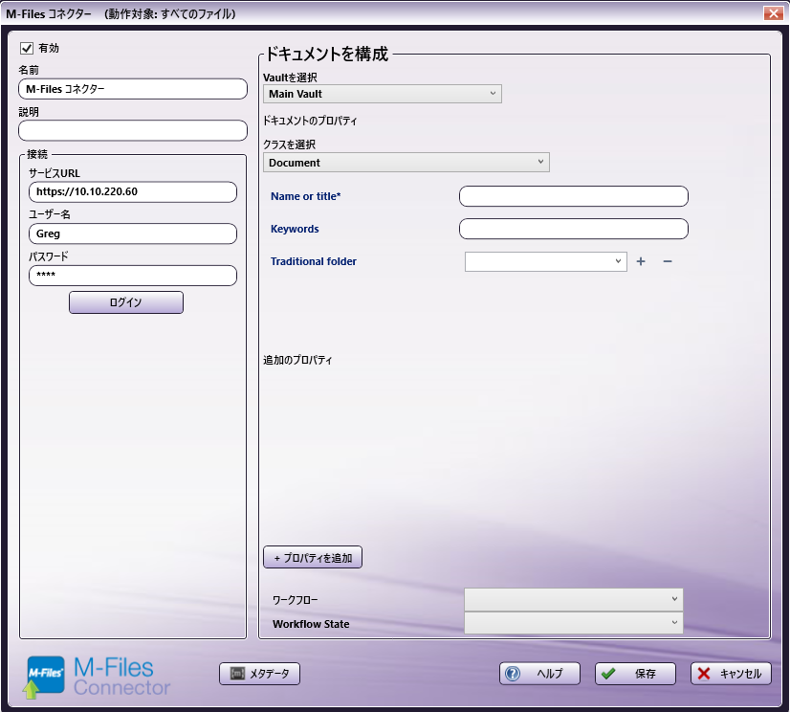The height and width of the screenshot is (712, 790).
Task: Open the Workflow State dropdown
Action: pyautogui.click(x=573, y=623)
